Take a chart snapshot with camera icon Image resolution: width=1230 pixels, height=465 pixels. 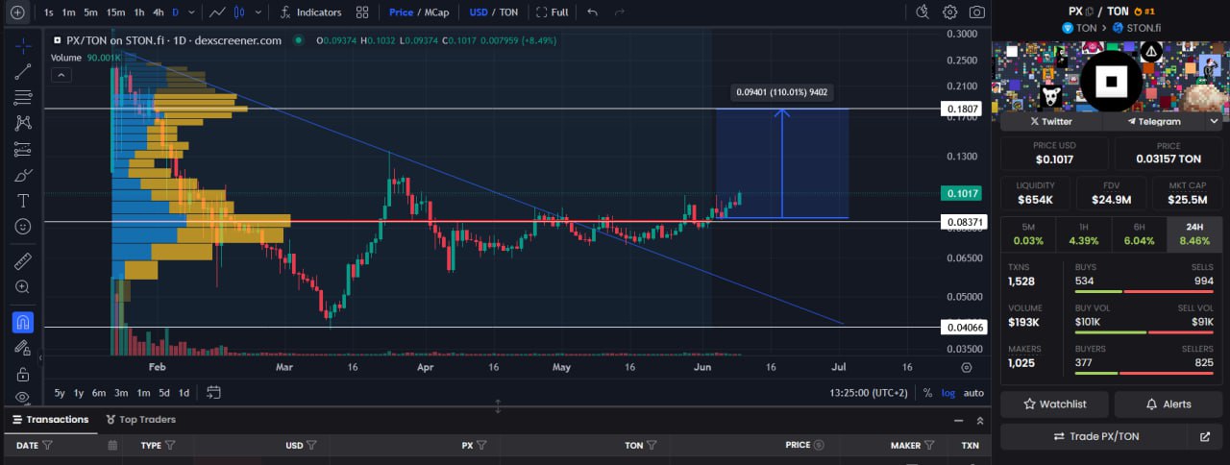[976, 12]
